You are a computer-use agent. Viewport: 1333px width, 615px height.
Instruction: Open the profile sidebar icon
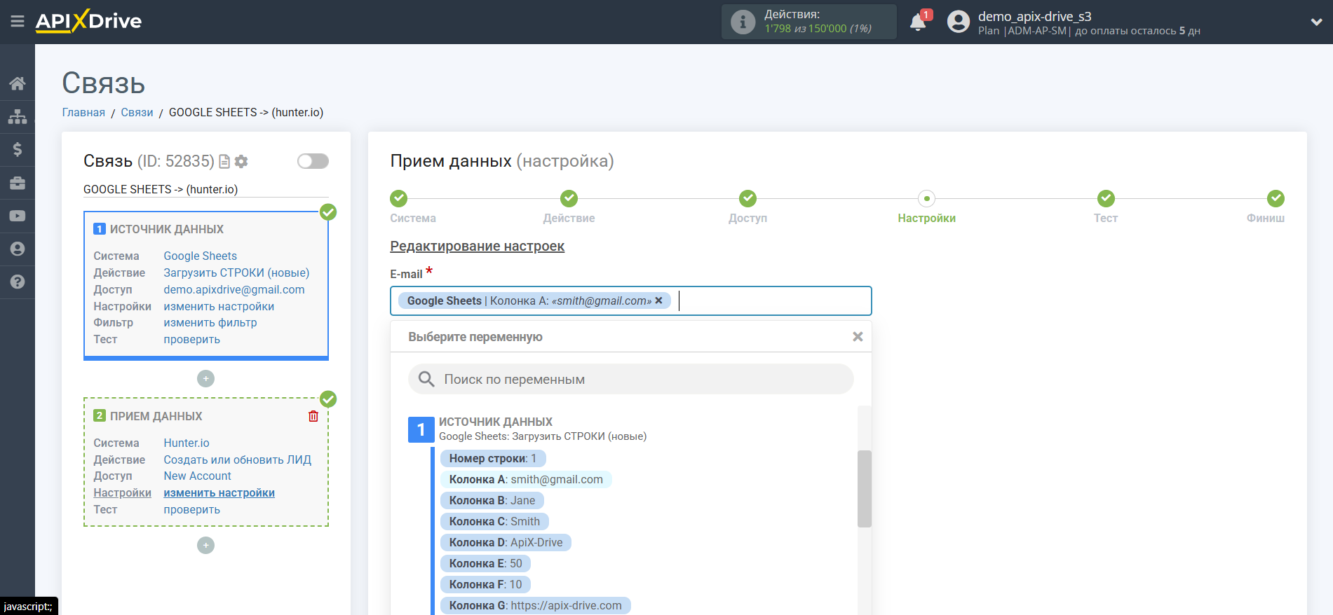pyautogui.click(x=18, y=249)
